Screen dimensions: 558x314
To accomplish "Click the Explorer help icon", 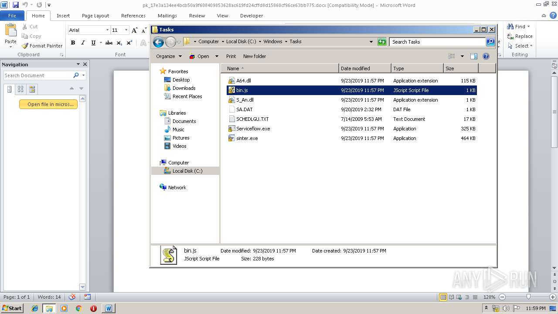I will (486, 56).
